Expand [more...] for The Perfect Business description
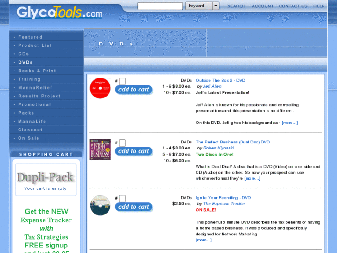The height and width of the screenshot is (253, 337). point(252,178)
